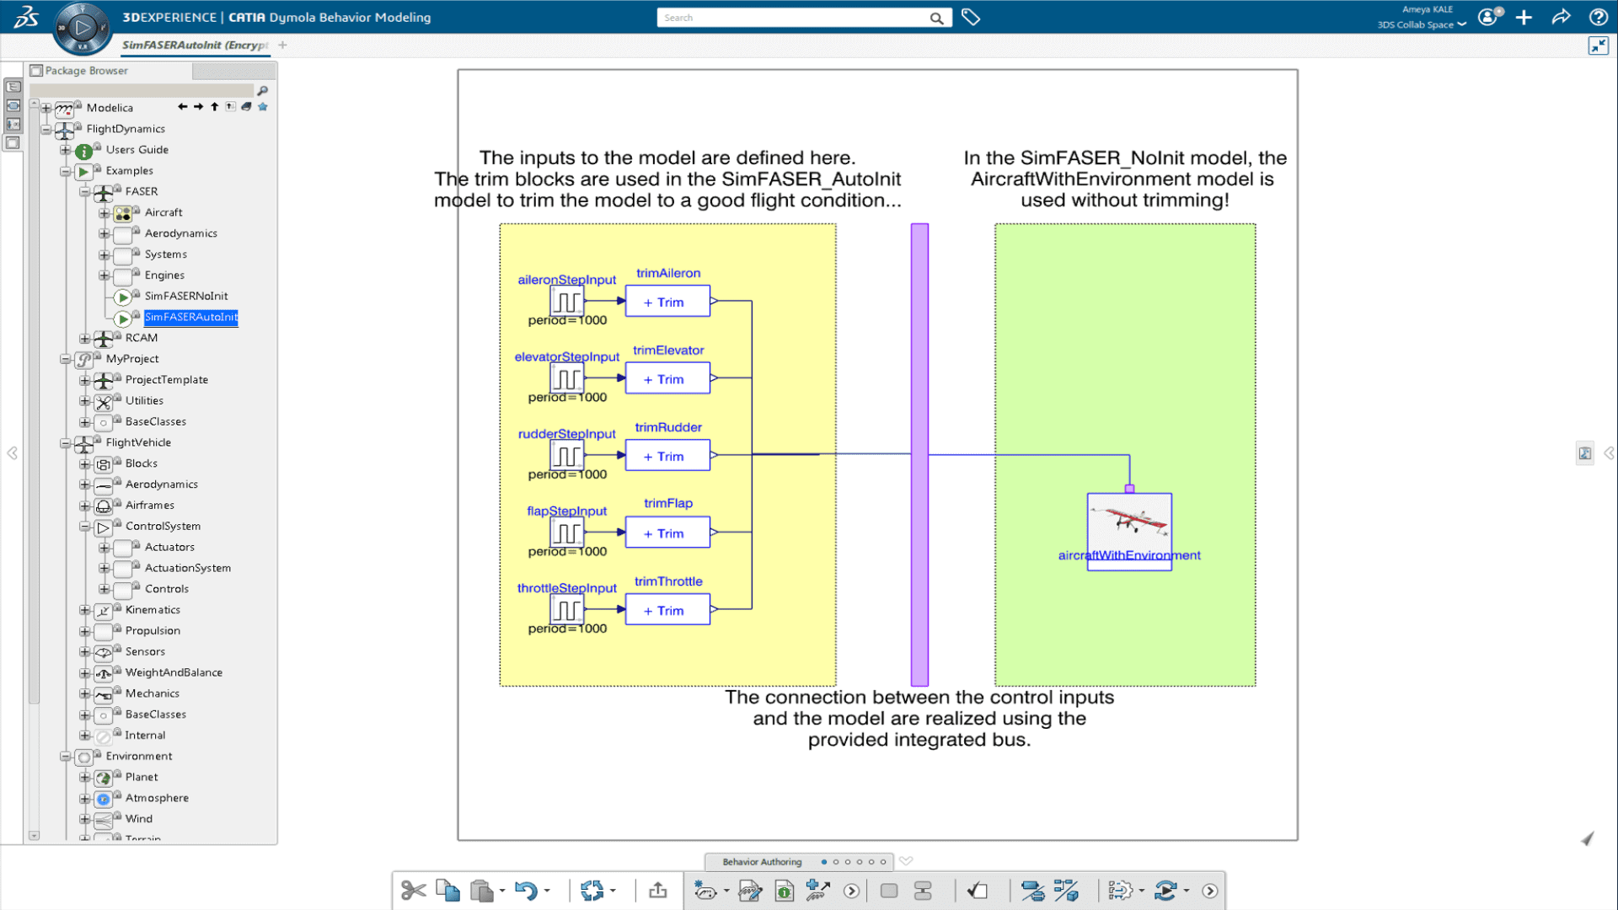The height and width of the screenshot is (910, 1618).
Task: Click the Copy tool
Action: 447,891
